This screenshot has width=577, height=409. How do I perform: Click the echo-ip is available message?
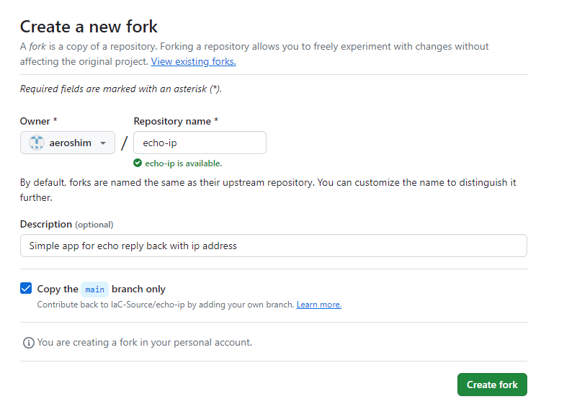coord(183,163)
